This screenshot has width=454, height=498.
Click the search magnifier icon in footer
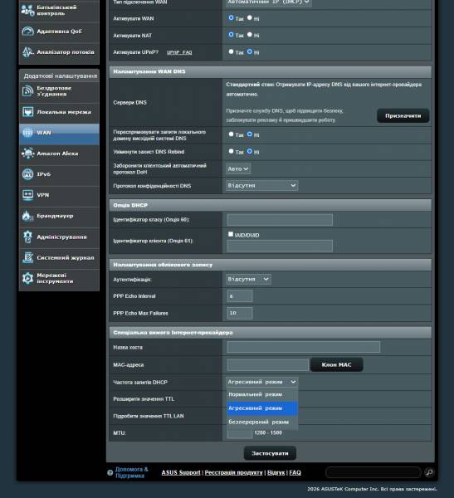pos(429,472)
